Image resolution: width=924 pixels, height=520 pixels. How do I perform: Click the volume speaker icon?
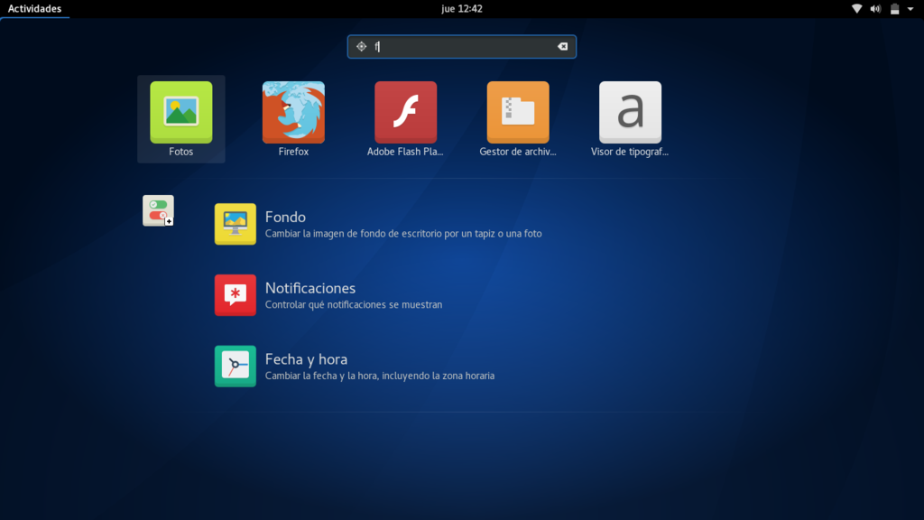click(x=875, y=9)
